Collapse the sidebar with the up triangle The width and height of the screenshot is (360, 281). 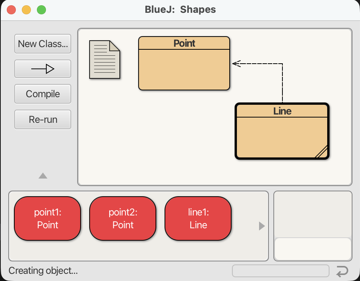pyautogui.click(x=43, y=176)
